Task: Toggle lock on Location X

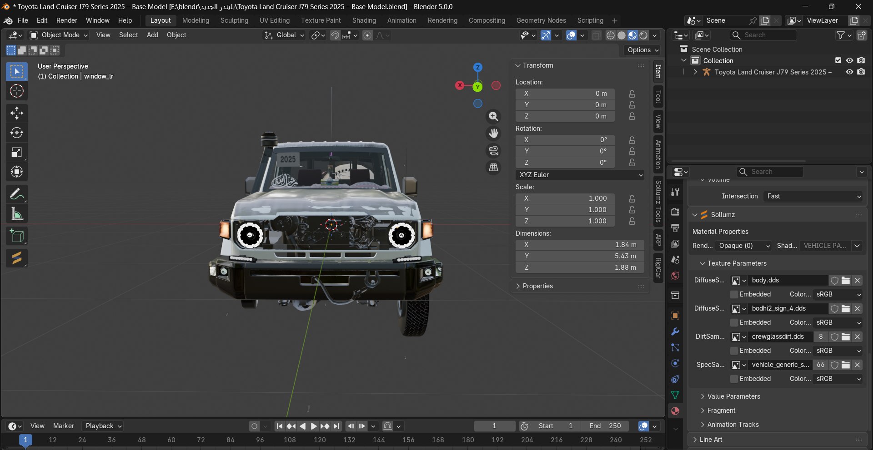Action: click(632, 94)
